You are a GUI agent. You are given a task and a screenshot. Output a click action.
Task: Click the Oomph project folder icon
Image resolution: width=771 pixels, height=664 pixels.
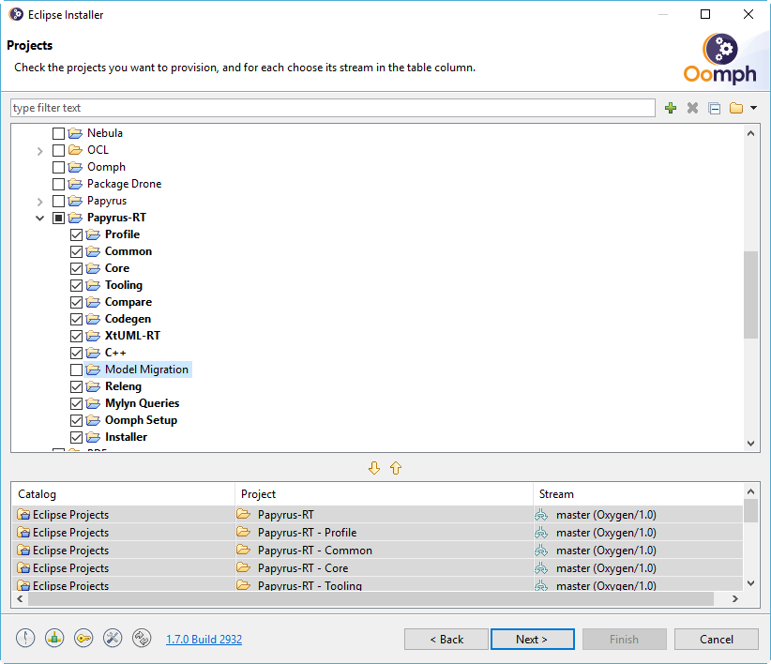(75, 167)
